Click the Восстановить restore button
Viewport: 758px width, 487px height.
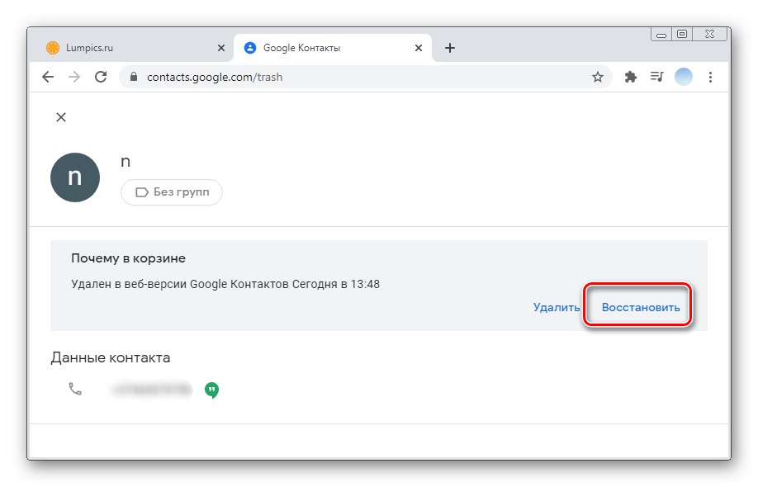[641, 307]
